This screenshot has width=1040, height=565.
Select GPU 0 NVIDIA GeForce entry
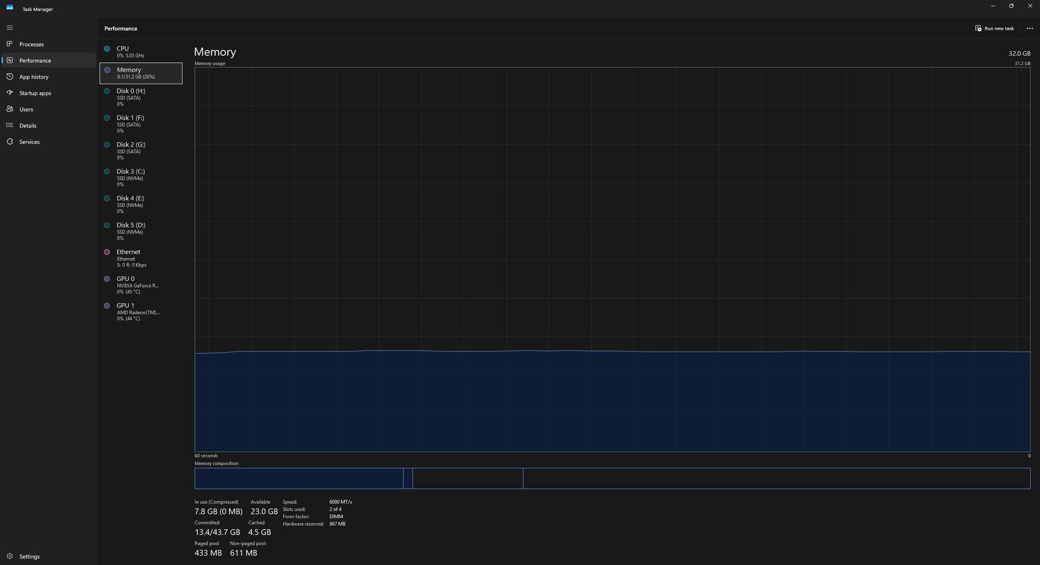click(140, 284)
